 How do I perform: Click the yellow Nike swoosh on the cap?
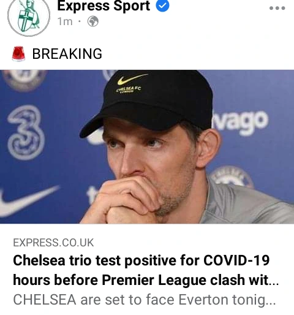pos(132,79)
